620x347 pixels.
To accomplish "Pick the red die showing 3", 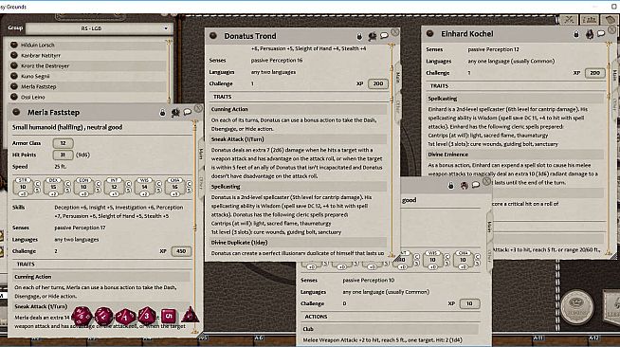I will click(x=147, y=316).
